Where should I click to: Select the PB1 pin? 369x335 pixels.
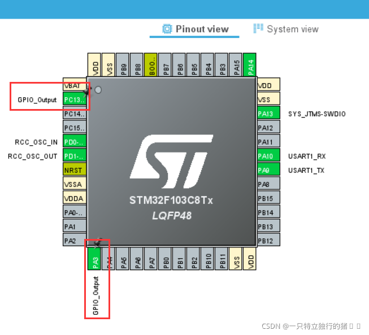(x=179, y=259)
